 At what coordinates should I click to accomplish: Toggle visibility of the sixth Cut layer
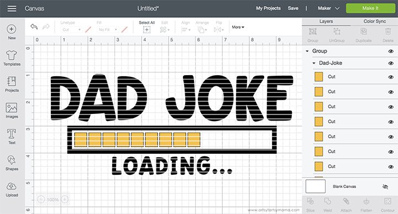tap(391, 152)
